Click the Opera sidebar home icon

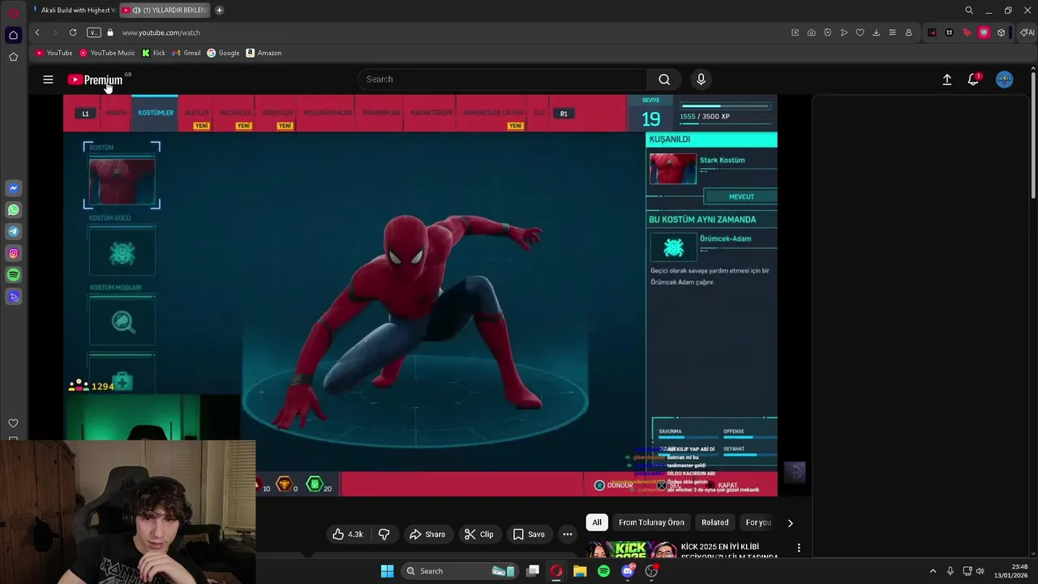(13, 35)
